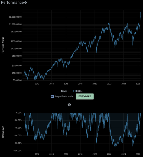Uncheck the Logarithmic scale checkbox
The height and width of the screenshot is (157, 143).
tap(52, 96)
